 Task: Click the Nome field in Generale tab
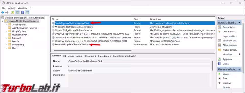coord(139,61)
